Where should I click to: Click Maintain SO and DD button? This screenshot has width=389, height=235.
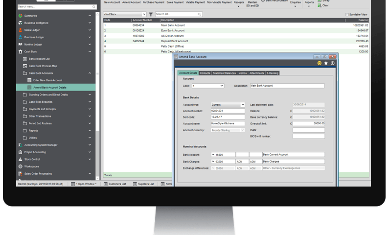tap(252, 4)
